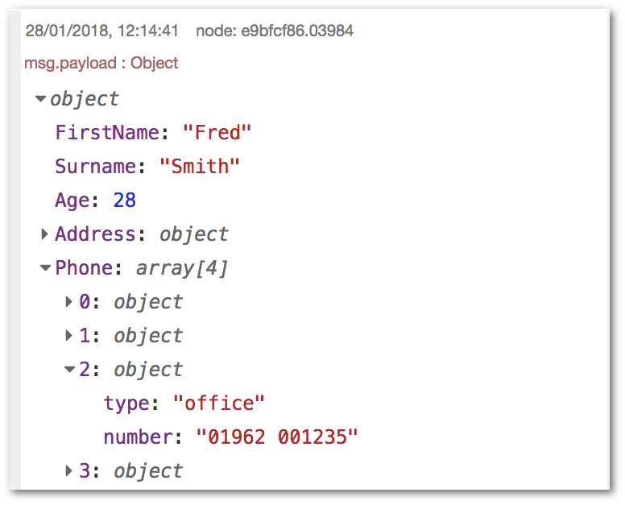Select the type "office" value
Viewport: 625px width, 505px height.
pyautogui.click(x=219, y=403)
